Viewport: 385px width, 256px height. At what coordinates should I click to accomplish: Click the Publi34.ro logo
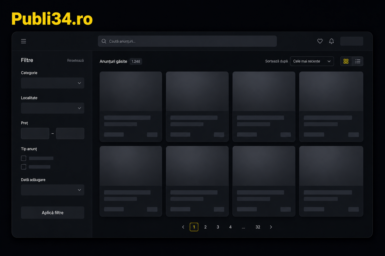pos(52,19)
